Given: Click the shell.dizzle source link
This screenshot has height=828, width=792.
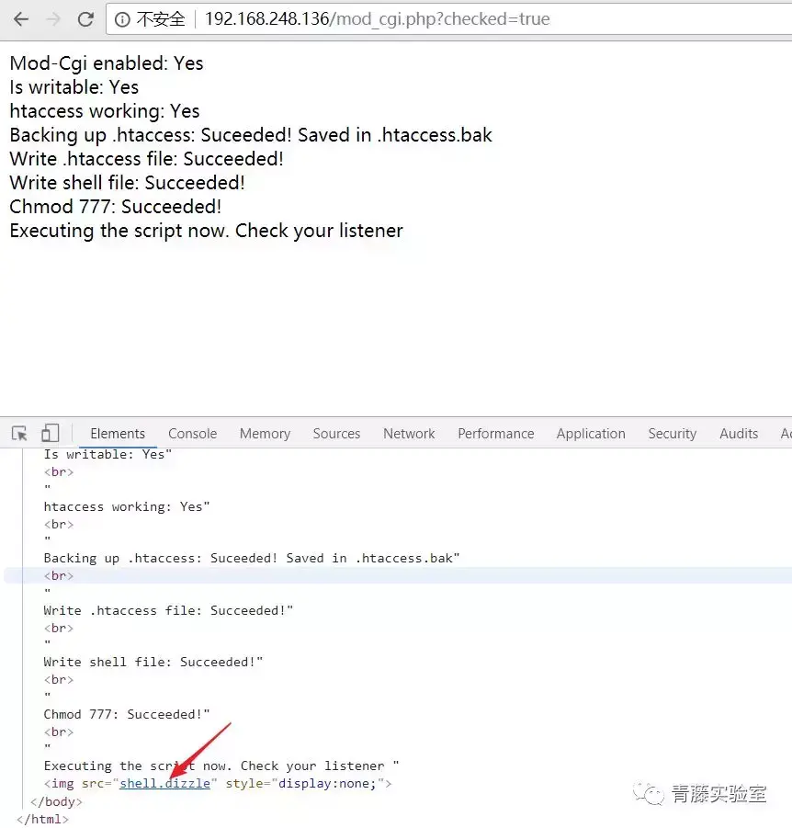Looking at the screenshot, I should (x=164, y=784).
